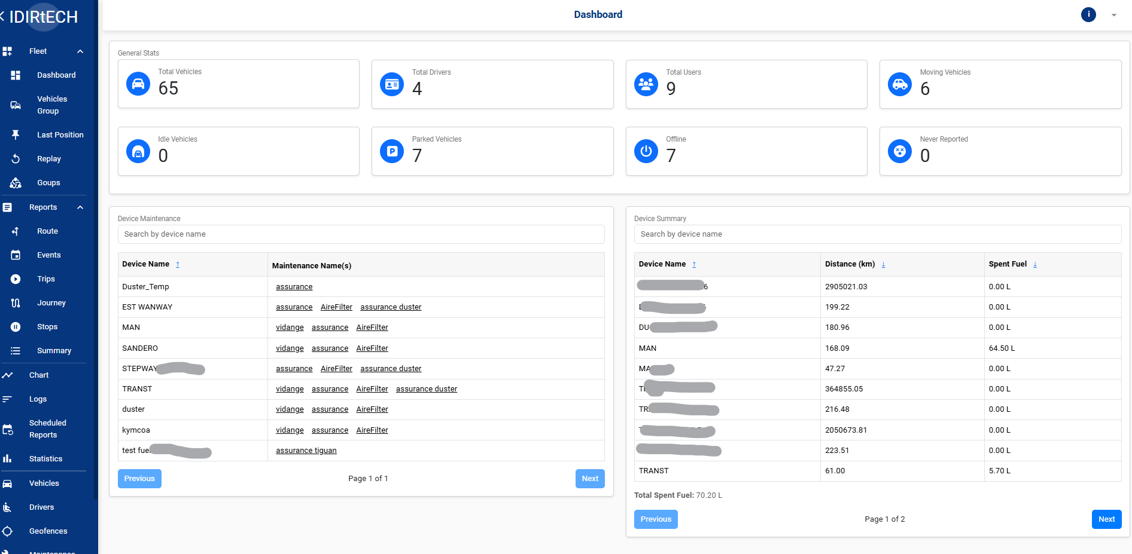Click the Never Reported icon
The height and width of the screenshot is (554, 1132).
(899, 151)
